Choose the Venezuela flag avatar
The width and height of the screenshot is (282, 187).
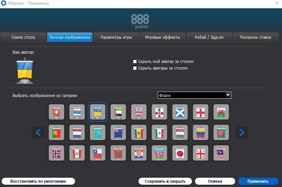(201, 132)
